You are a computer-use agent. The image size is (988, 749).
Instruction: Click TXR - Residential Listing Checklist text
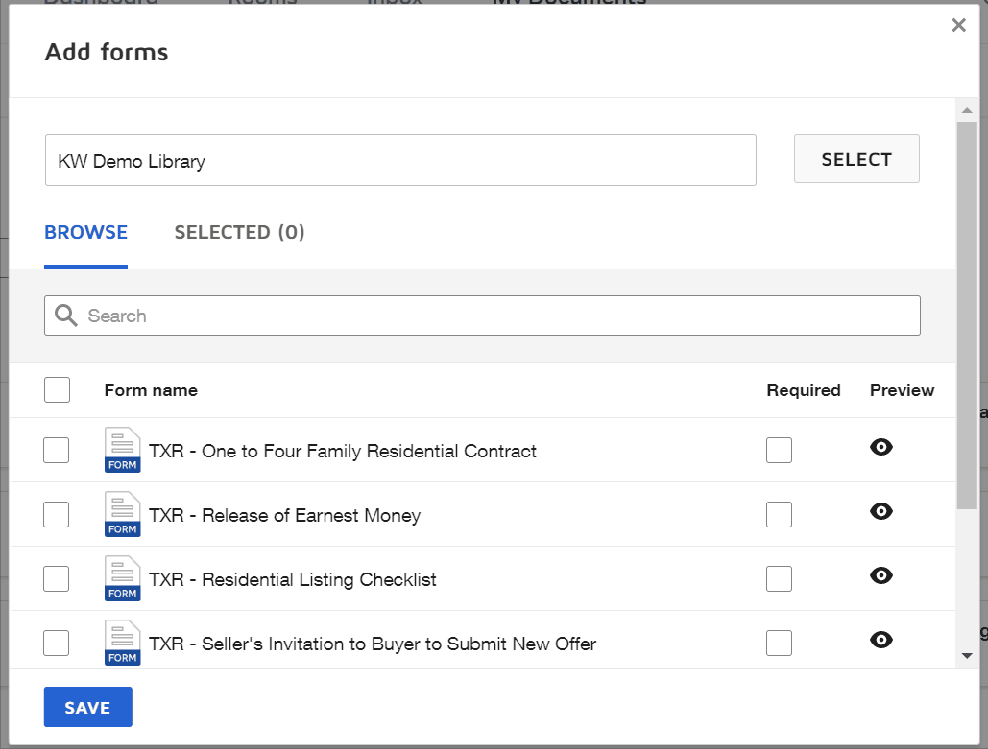click(x=292, y=579)
